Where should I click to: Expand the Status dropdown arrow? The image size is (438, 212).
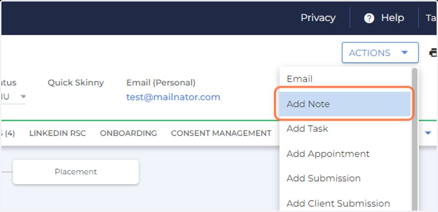pos(23,97)
